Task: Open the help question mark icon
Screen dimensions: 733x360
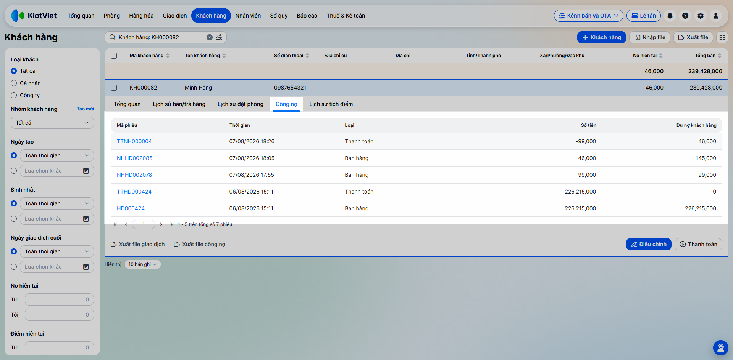Action: 685,16
